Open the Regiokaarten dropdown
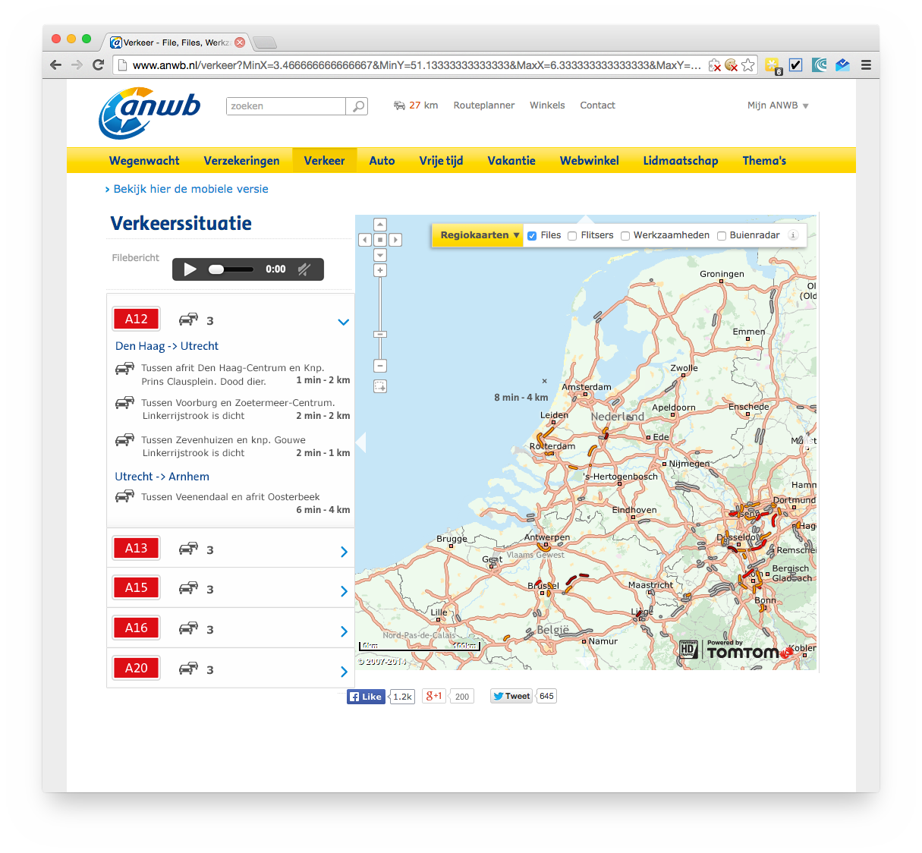This screenshot has height=853, width=922. tap(477, 235)
